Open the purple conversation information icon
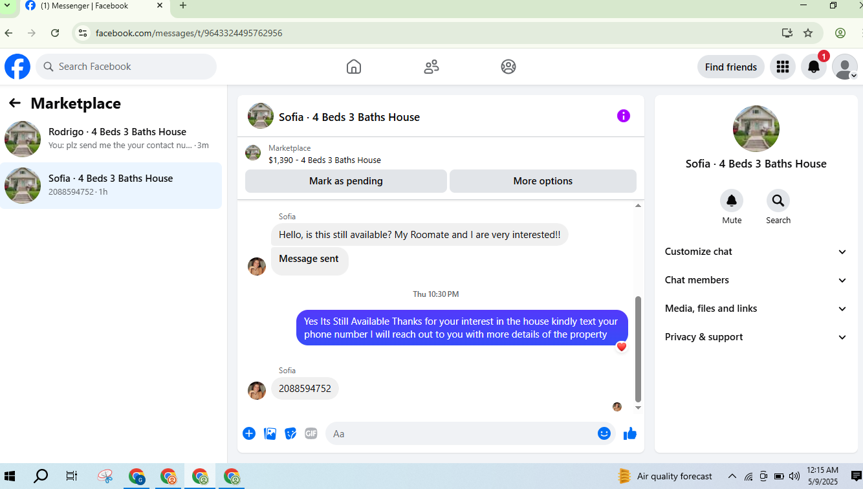Screen dimensions: 863x489 click(624, 116)
